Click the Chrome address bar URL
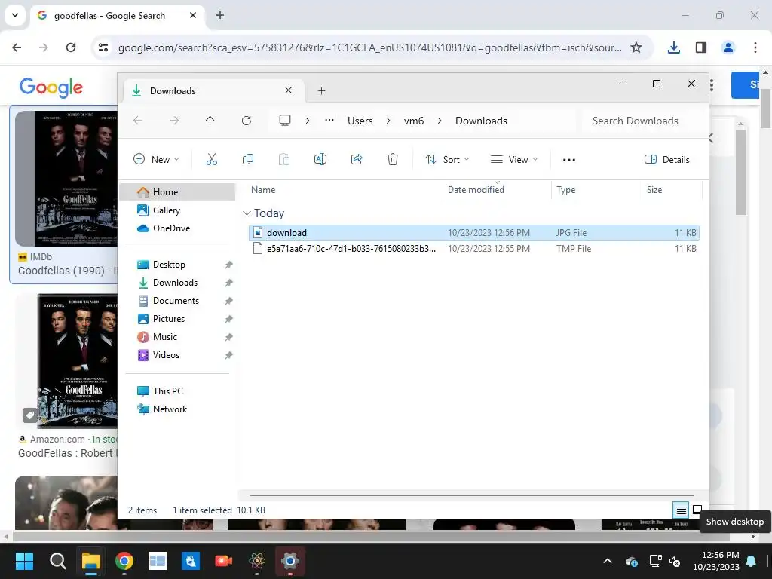Screen dimensions: 772x579 369,47
